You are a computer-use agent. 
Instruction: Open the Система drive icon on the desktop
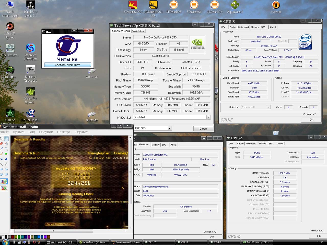pyautogui.click(x=92, y=73)
